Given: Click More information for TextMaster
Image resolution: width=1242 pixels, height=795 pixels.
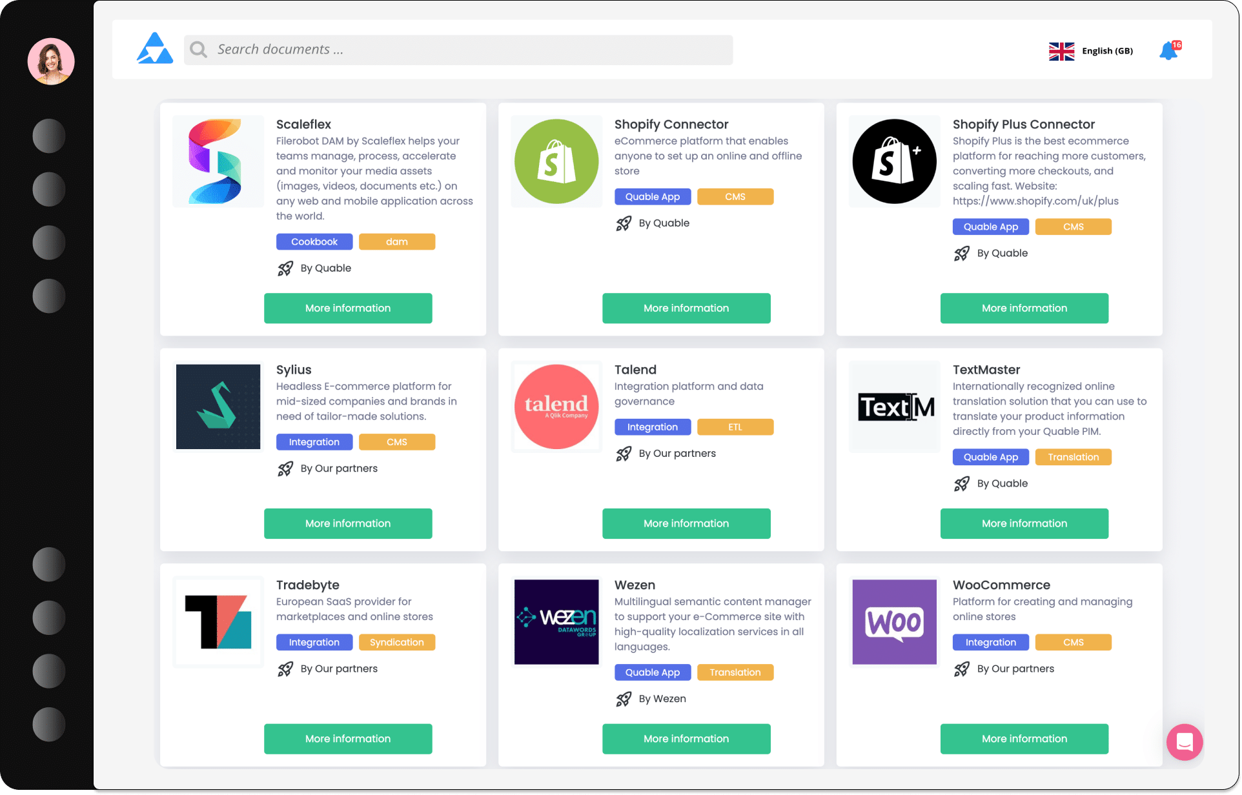Looking at the screenshot, I should tap(1024, 523).
